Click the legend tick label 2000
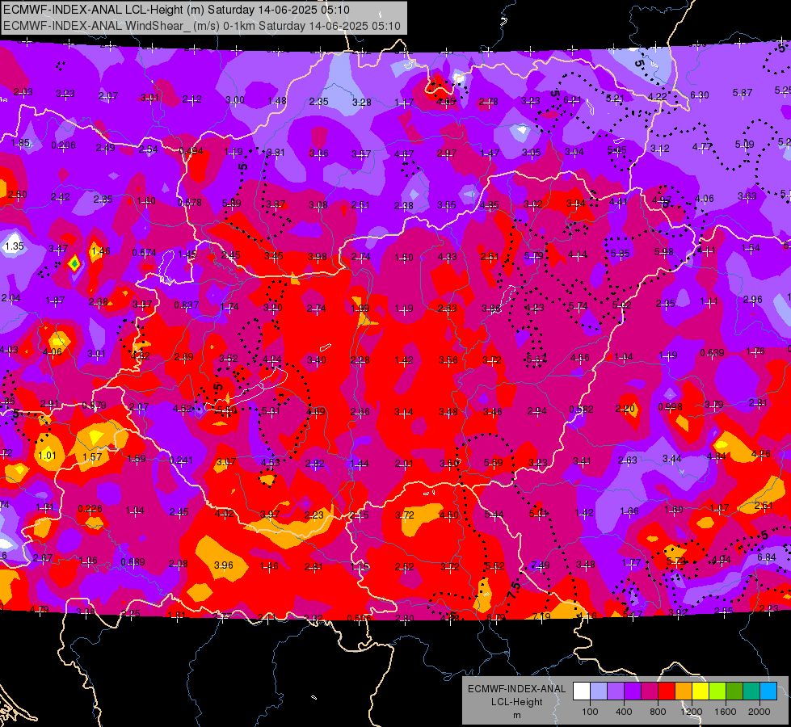 759,712
